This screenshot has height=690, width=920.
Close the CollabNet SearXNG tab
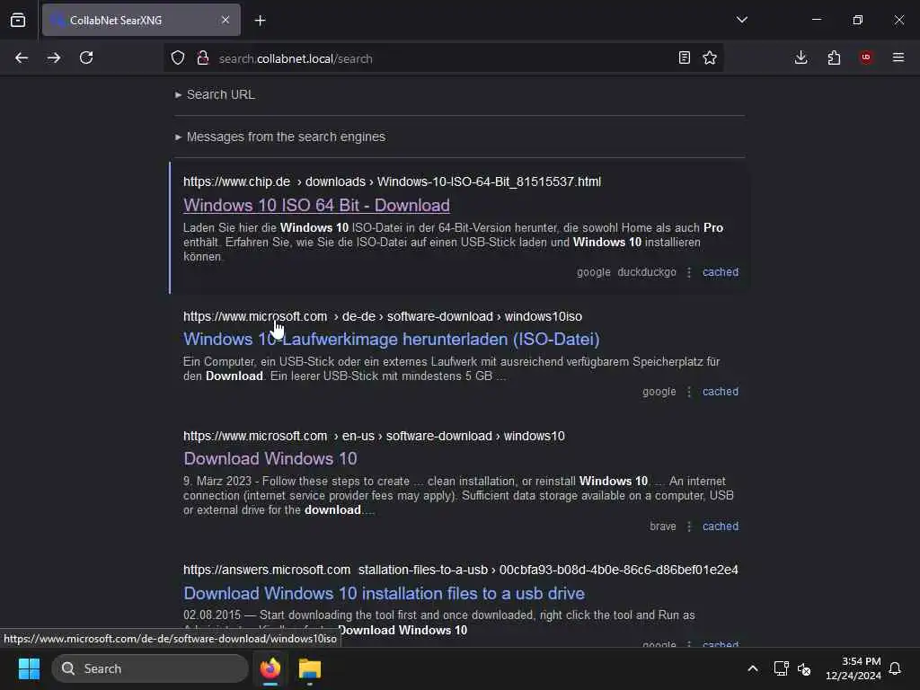[226, 20]
